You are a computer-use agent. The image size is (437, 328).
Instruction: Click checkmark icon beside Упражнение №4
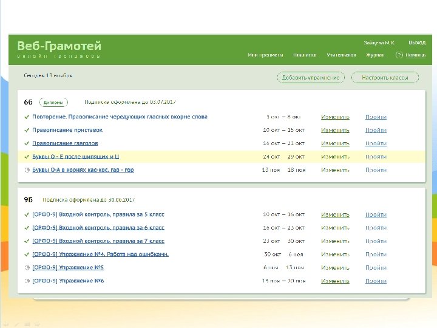[x=27, y=255]
